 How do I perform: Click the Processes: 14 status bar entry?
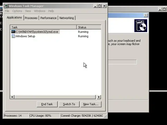click(16, 116)
